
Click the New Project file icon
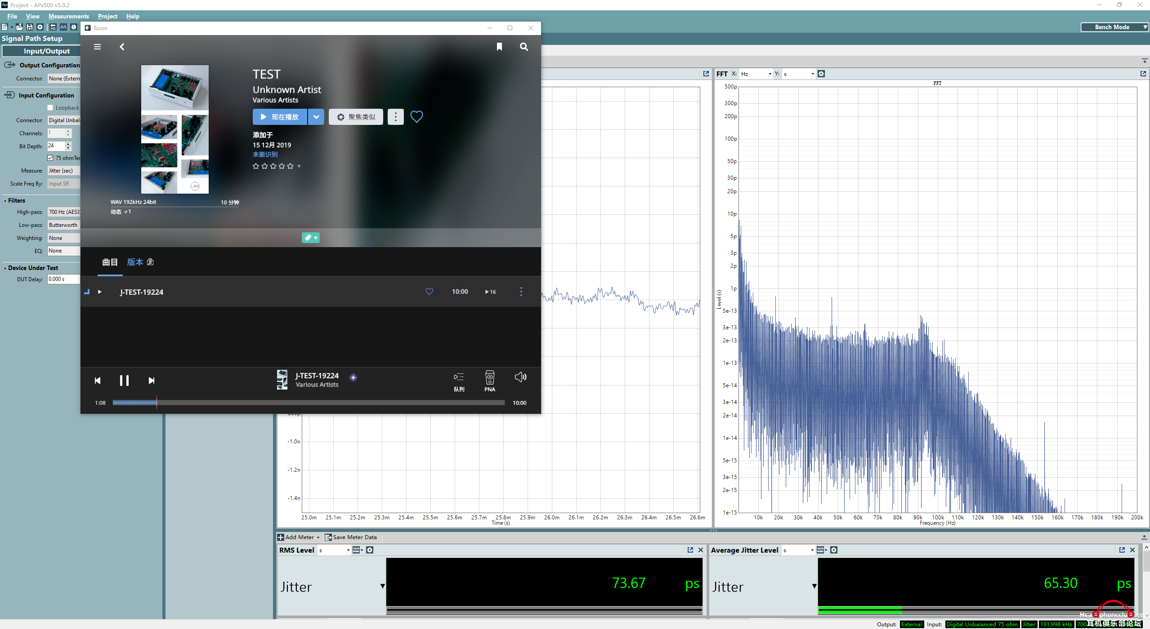click(4, 27)
